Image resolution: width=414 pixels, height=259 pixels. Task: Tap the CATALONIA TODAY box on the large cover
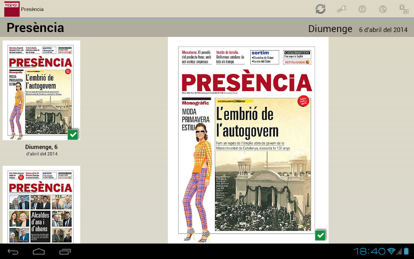pos(297,55)
